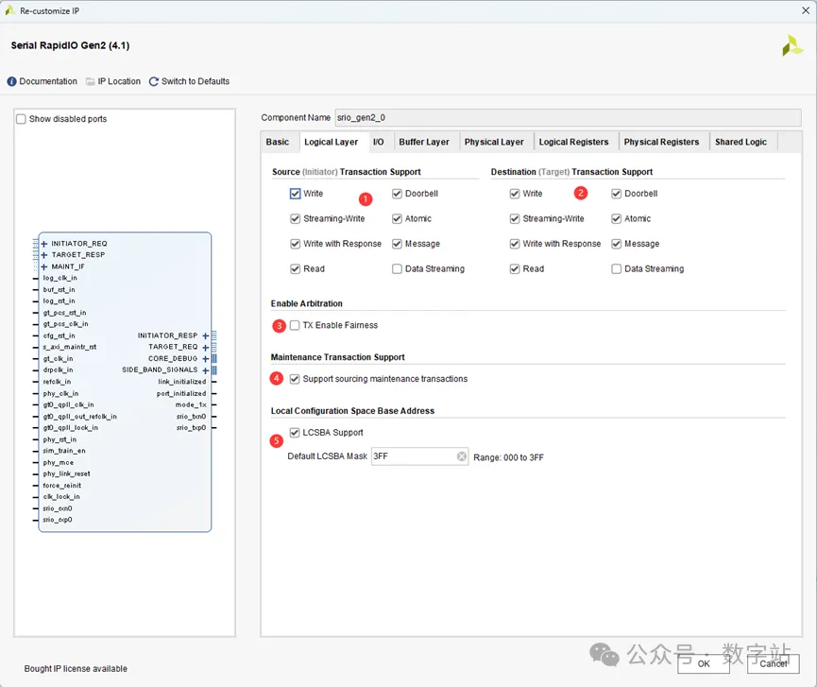Click the port_initialized port label

click(181, 393)
